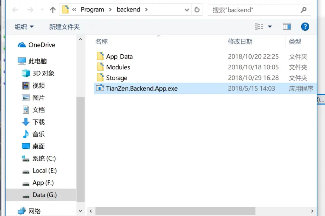Select OneDrive in the navigation pane
Viewport: 325px width, 216px height.
[x=42, y=45]
